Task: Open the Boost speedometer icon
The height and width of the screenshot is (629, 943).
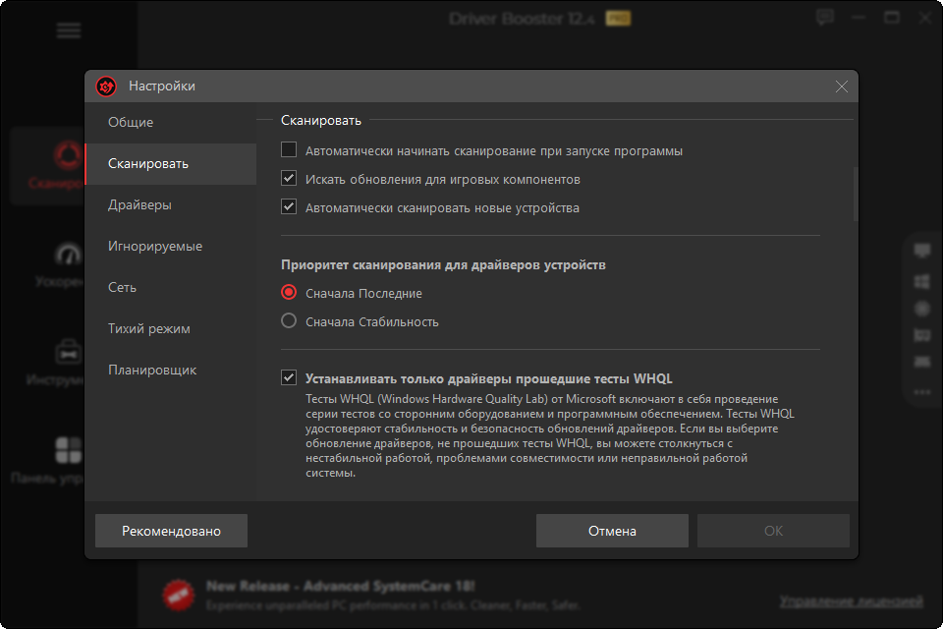Action: [68, 255]
